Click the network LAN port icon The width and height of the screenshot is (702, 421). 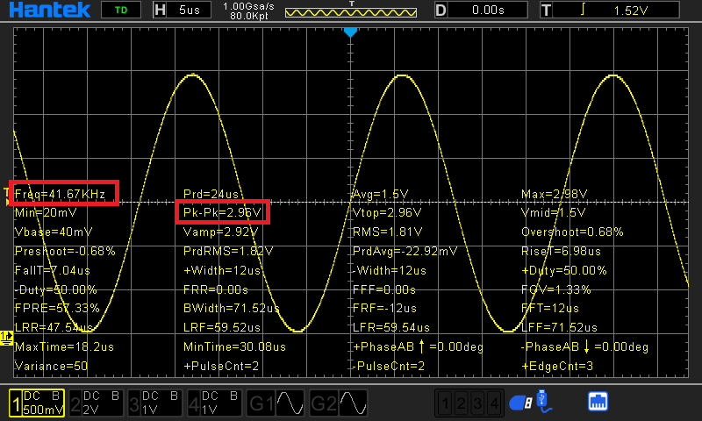pos(598,403)
